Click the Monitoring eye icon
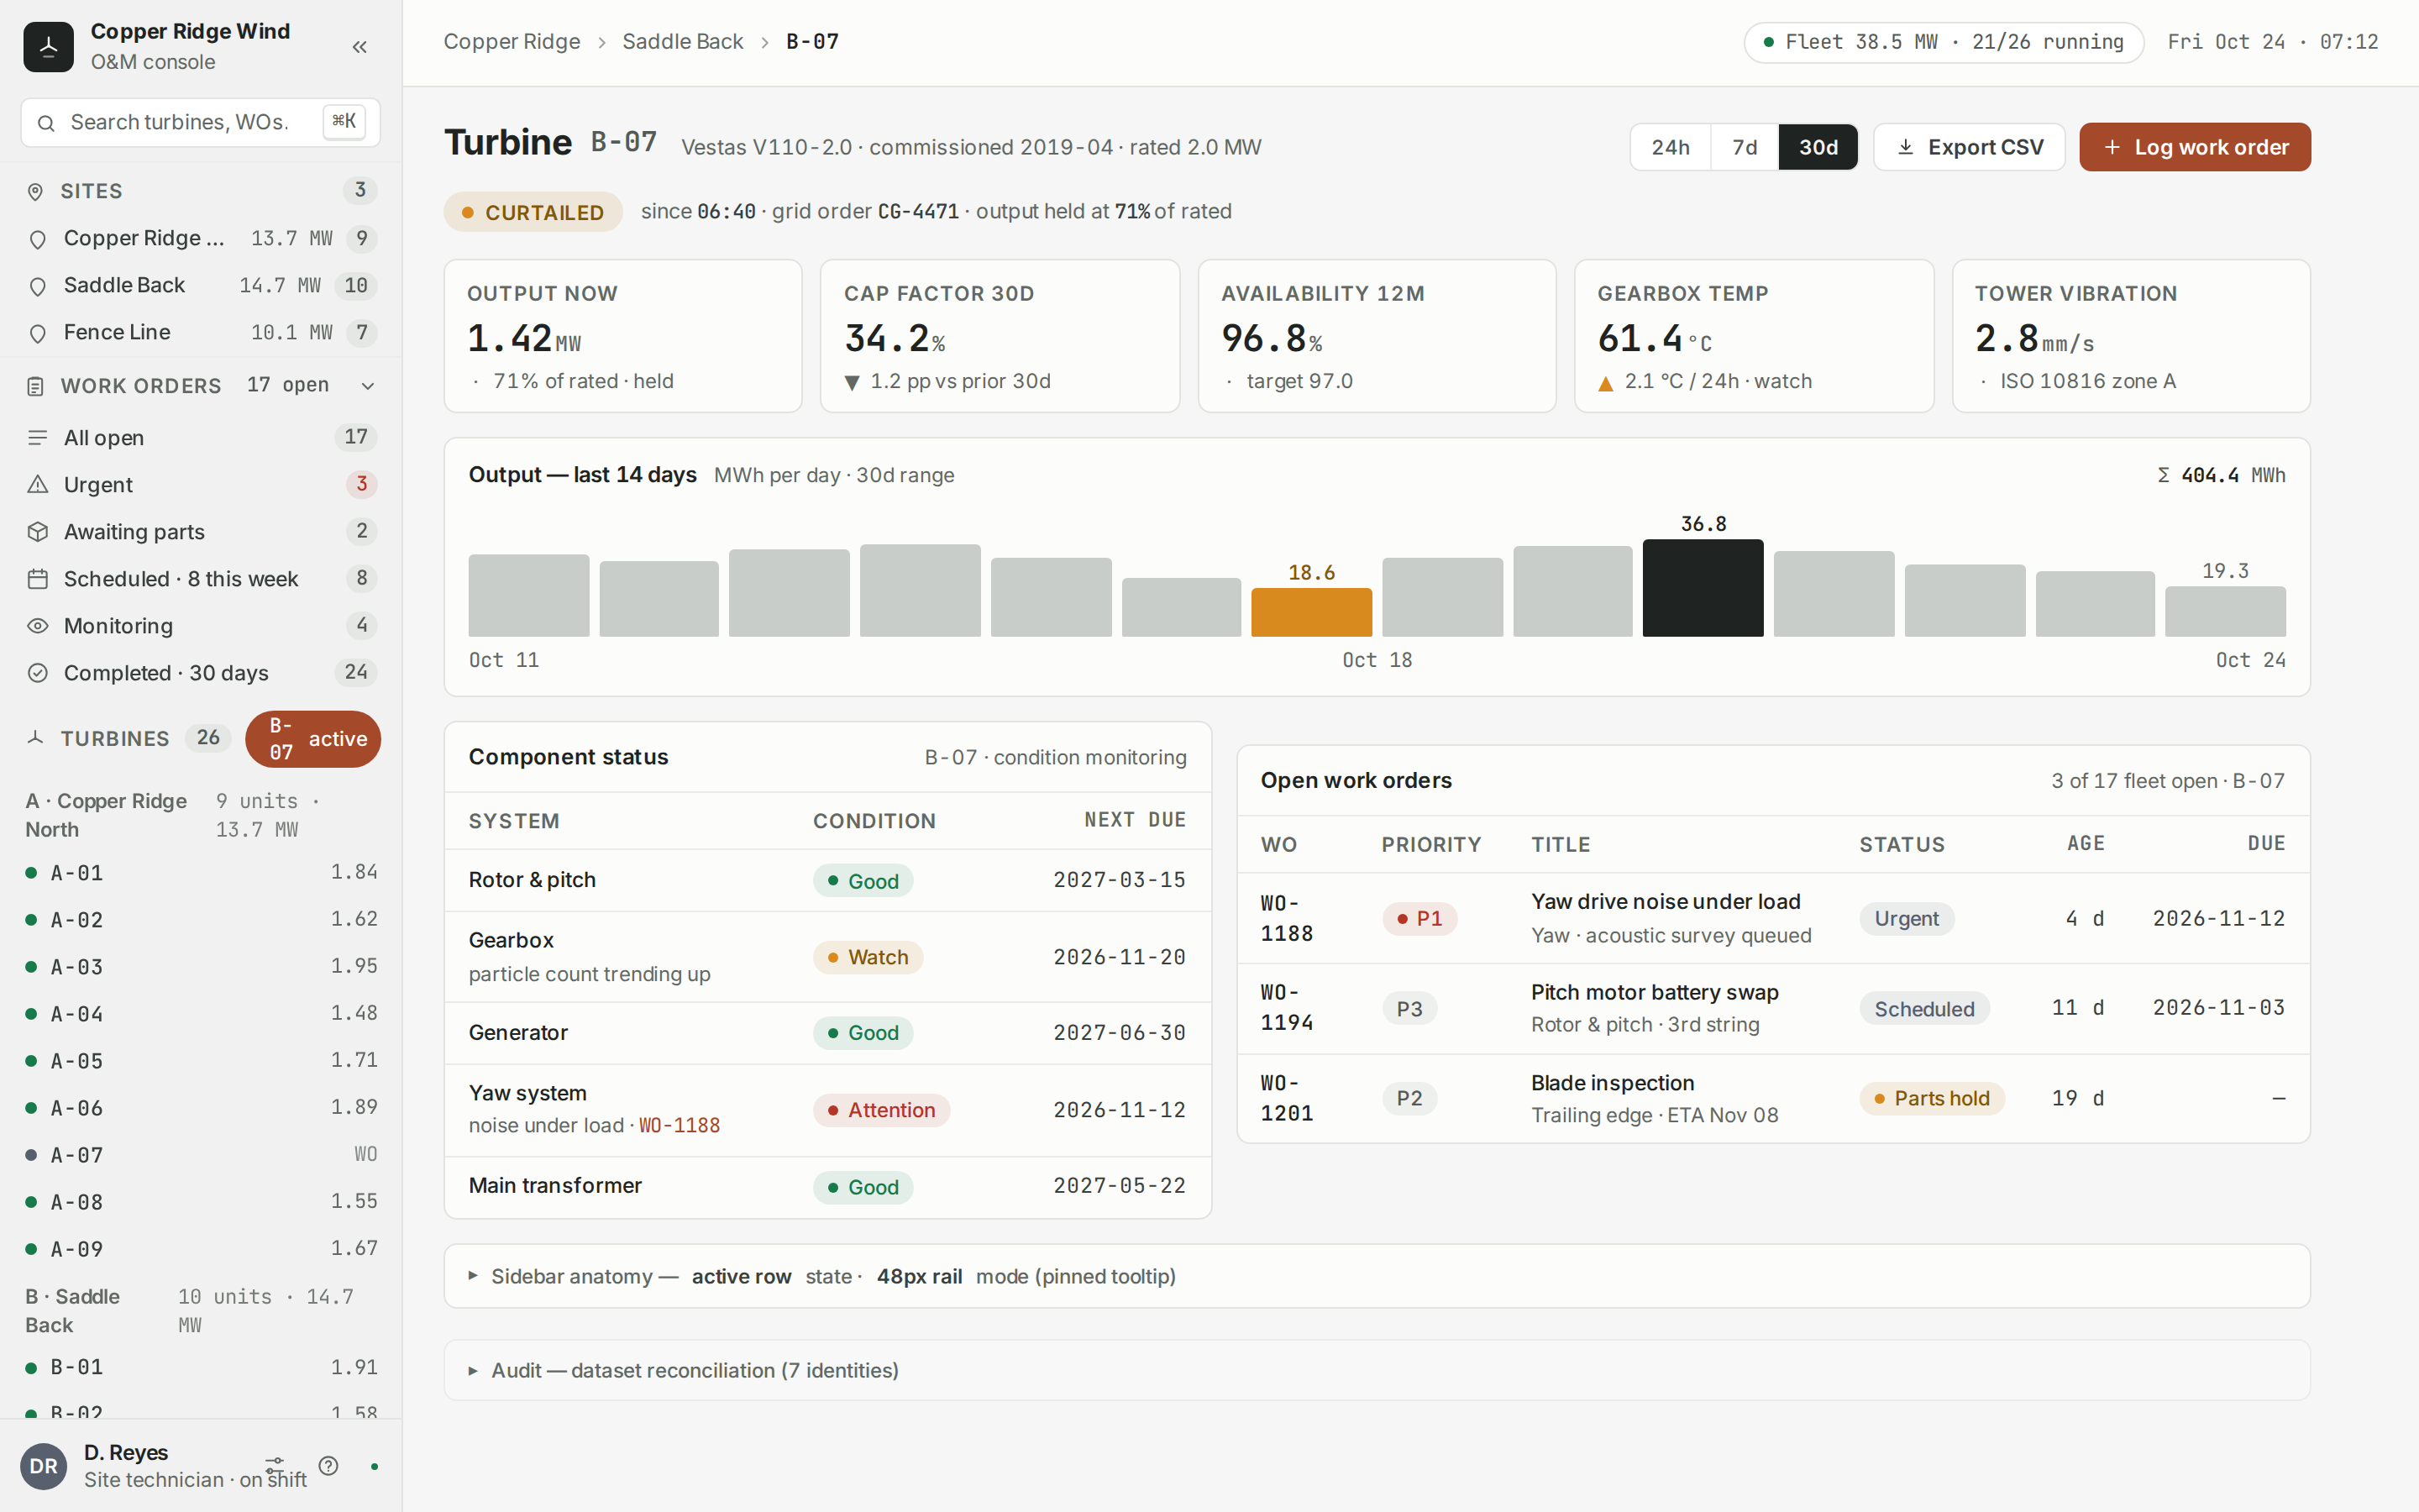Screen dimensions: 2419x1512 pyautogui.click(x=38, y=625)
